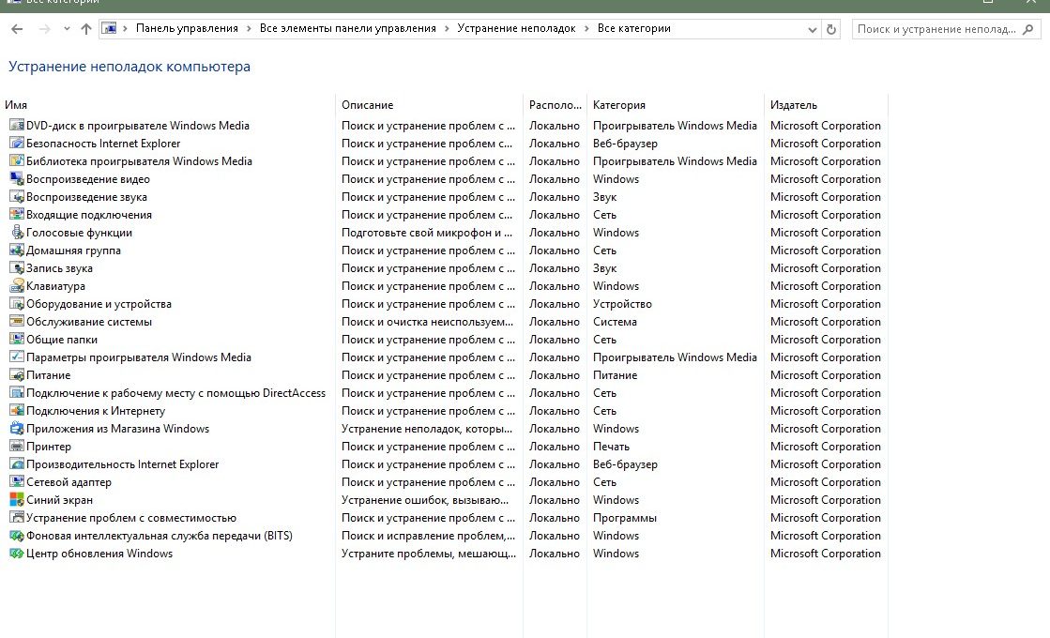
Task: Click the Подключения к Интернету icon
Action: click(17, 411)
